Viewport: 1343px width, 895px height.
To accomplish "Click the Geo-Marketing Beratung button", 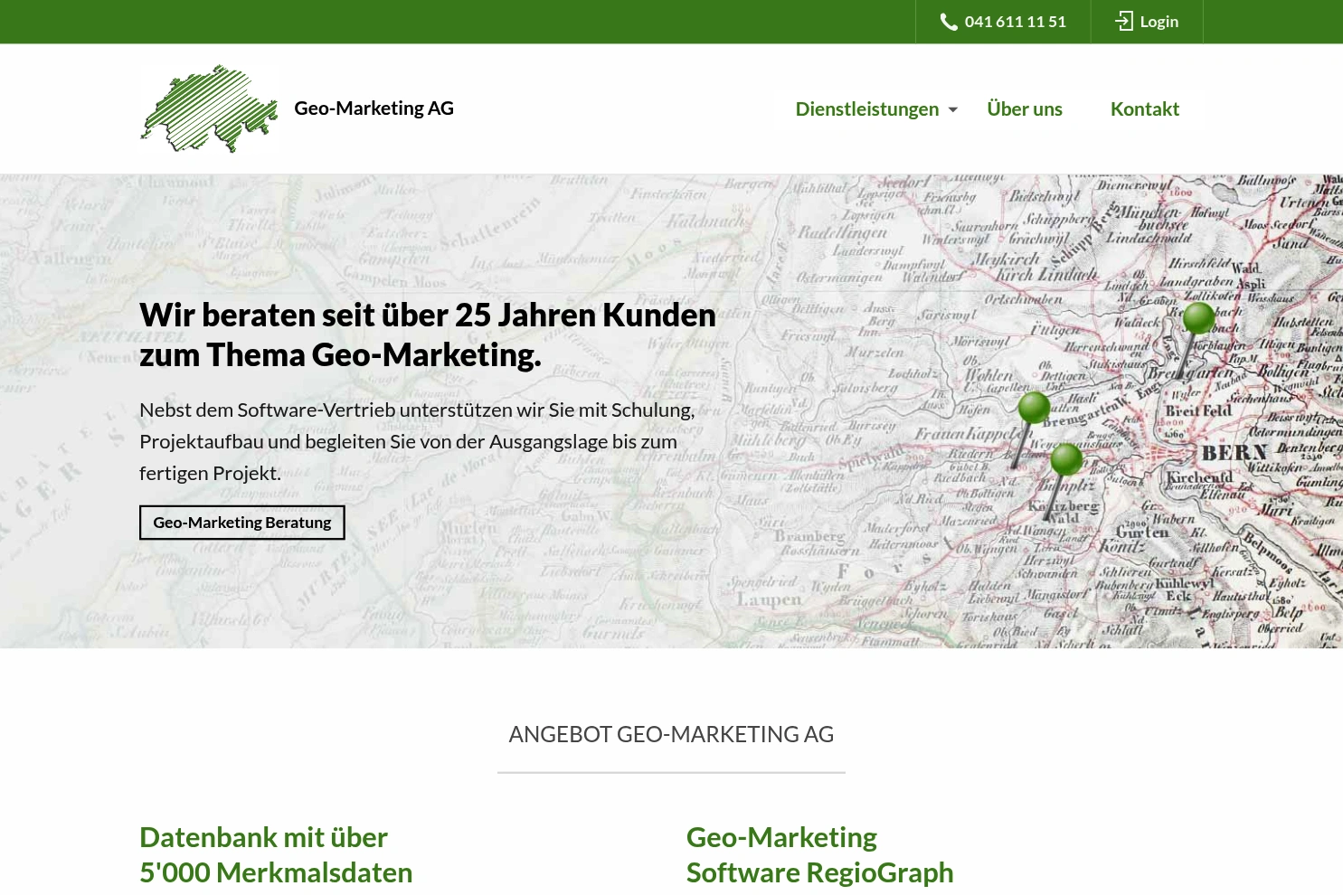I will coord(241,522).
